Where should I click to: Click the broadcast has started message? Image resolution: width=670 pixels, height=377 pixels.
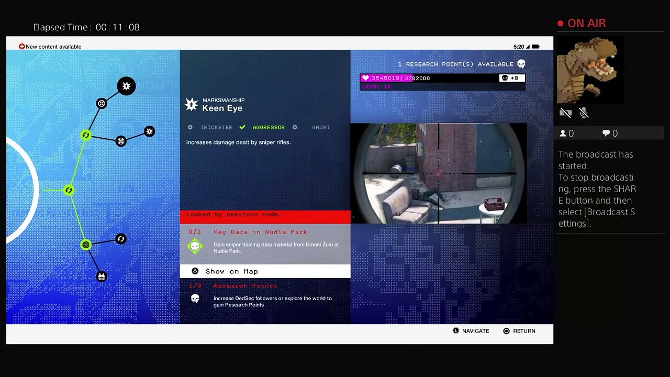tap(597, 188)
